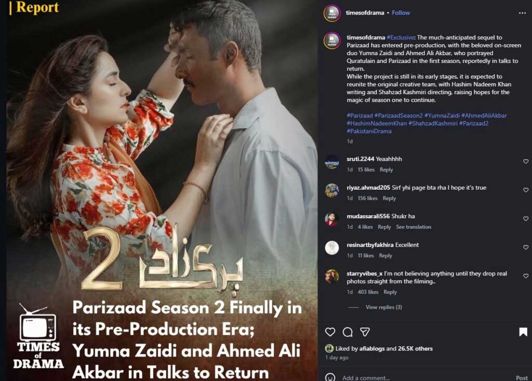Open the 403 likes list on starryvibes_x comment
The image size is (532, 381).
tap(368, 292)
